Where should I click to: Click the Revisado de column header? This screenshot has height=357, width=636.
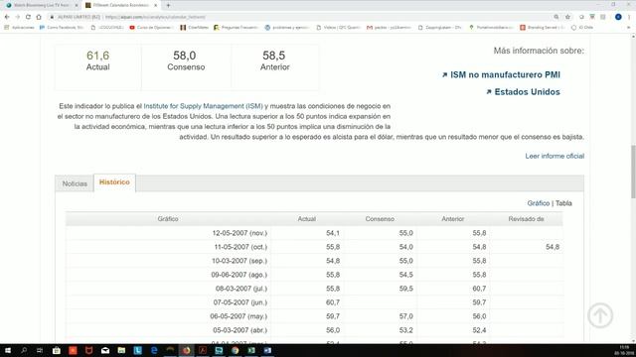pos(526,219)
